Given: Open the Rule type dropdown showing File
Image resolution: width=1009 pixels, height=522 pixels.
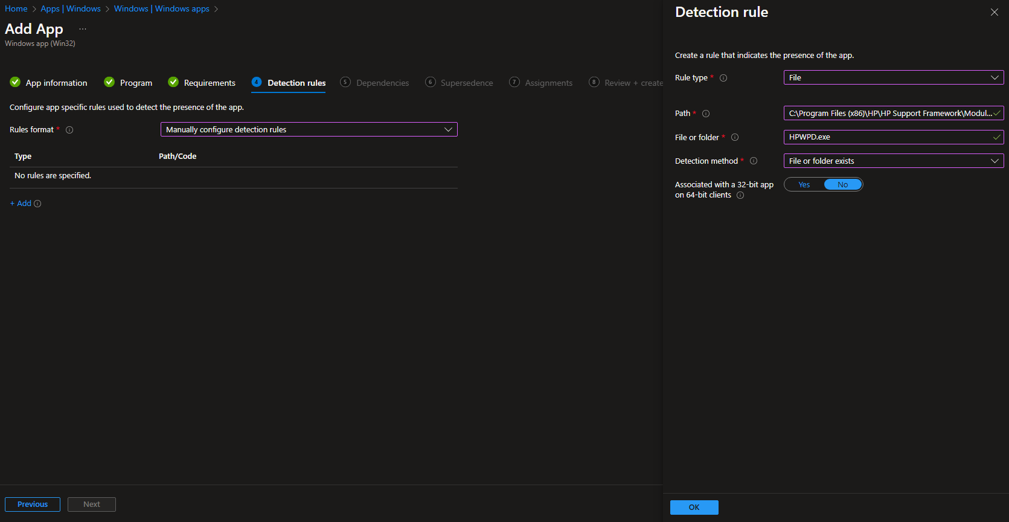Looking at the screenshot, I should coord(894,77).
